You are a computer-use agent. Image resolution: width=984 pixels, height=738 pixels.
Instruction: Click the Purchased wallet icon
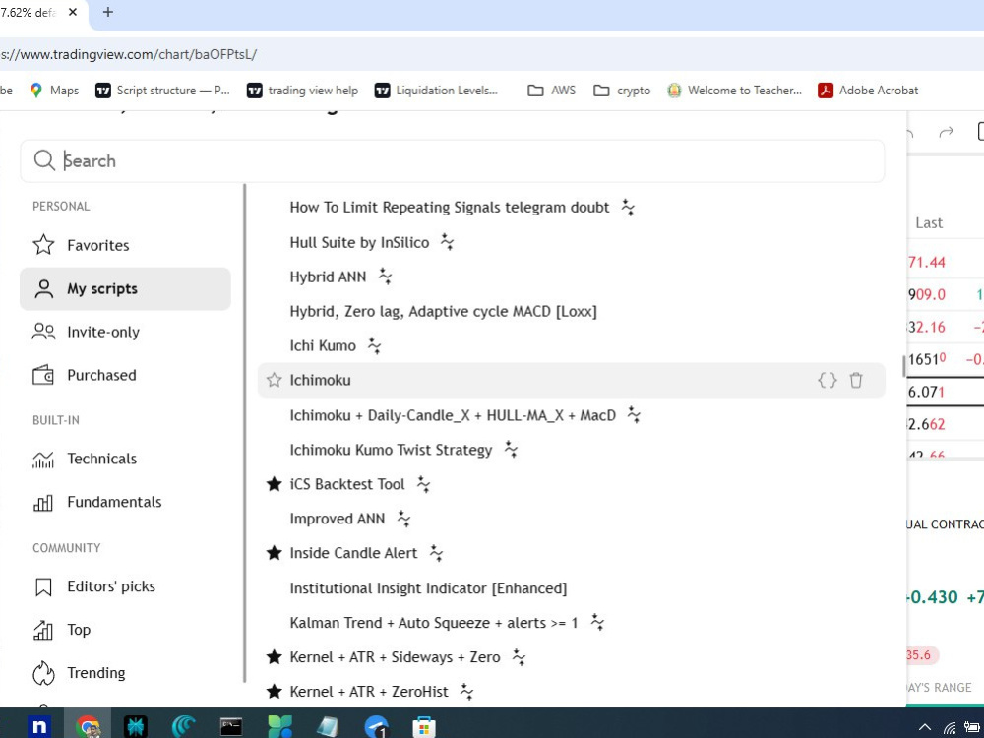point(43,375)
